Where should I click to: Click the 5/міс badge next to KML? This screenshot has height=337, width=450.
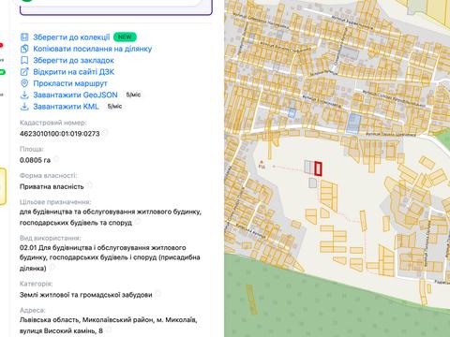click(114, 106)
